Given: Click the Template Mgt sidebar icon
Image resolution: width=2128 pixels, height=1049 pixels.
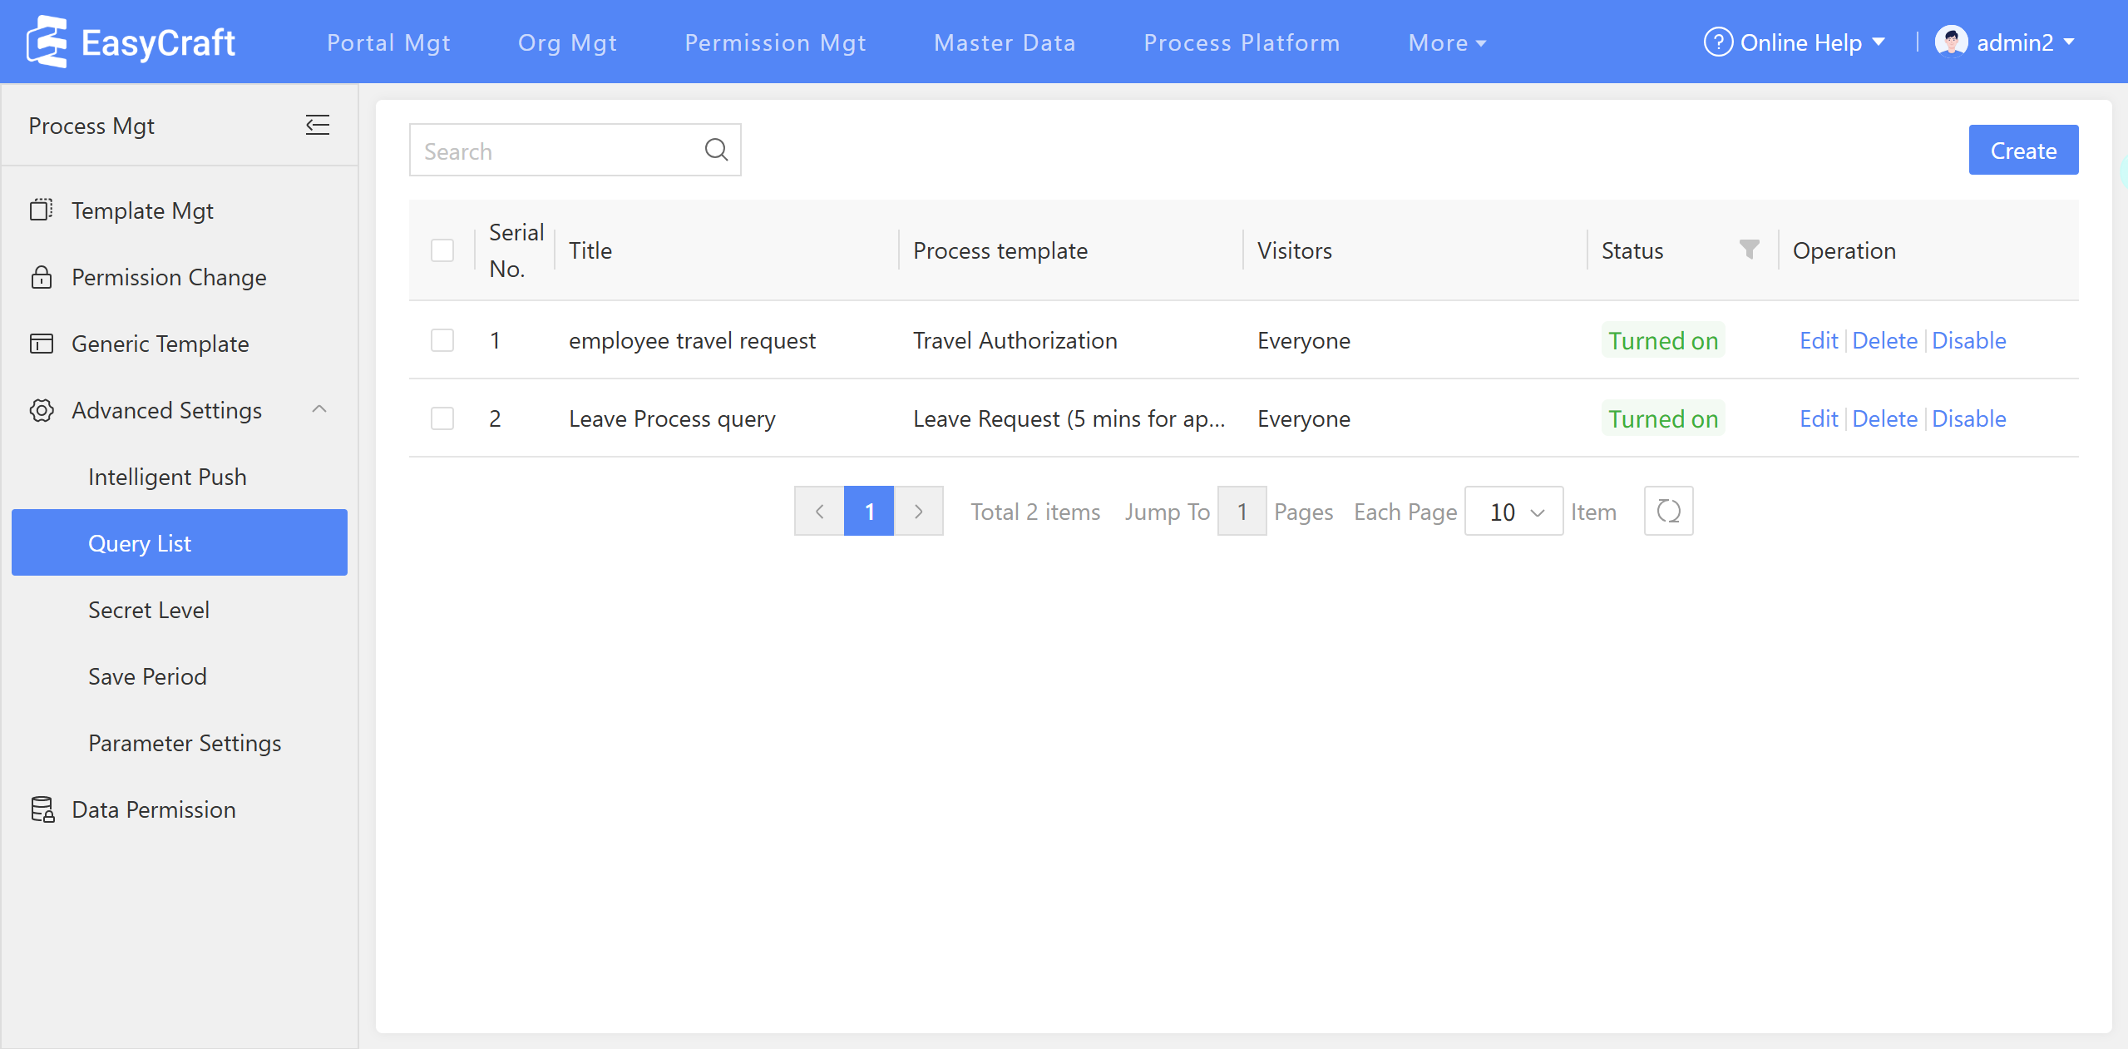Looking at the screenshot, I should click(42, 210).
